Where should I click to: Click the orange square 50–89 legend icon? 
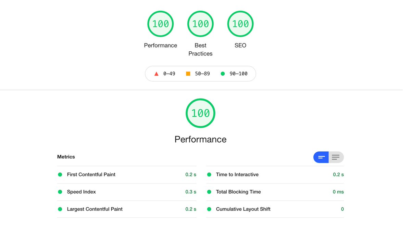coord(188,74)
